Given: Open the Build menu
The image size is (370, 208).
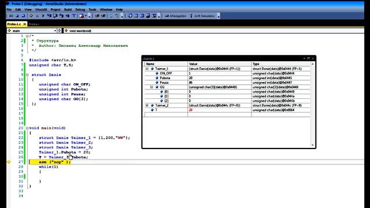Looking at the screenshot, I should point(68,10).
